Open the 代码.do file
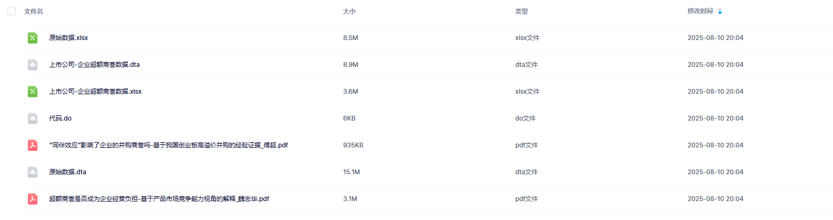This screenshot has height=220, width=833. pyautogui.click(x=61, y=118)
